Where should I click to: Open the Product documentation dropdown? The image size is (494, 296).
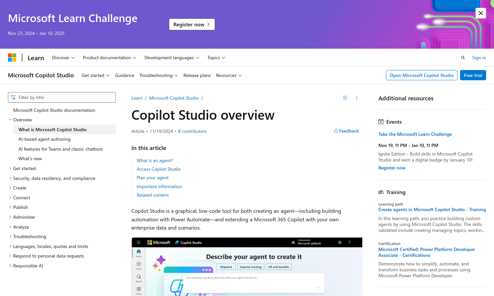[x=109, y=58]
